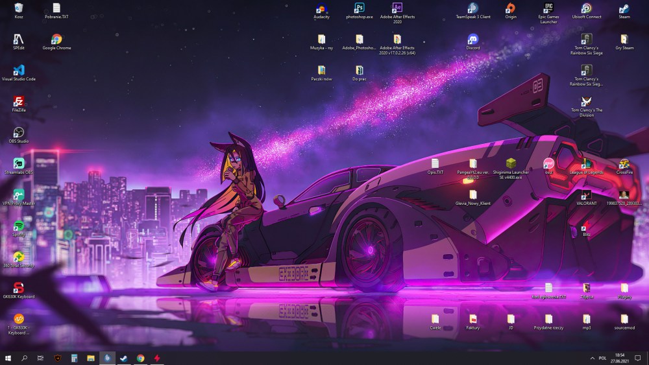649x365 pixels.
Task: Select 199837528_289383... image file
Action: point(624,196)
